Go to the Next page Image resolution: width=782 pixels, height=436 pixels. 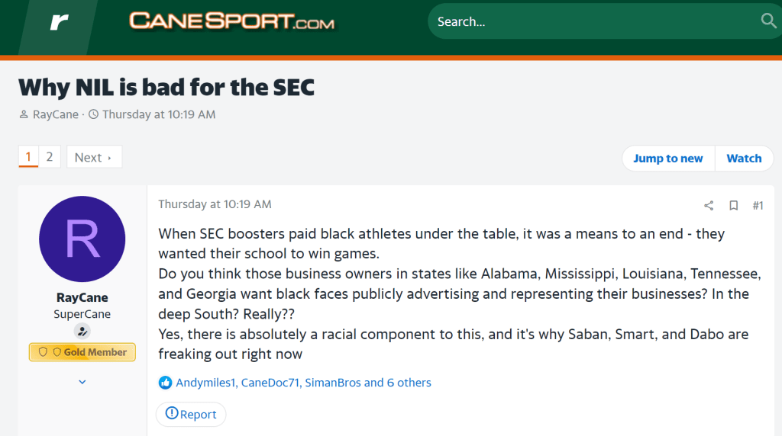click(94, 157)
